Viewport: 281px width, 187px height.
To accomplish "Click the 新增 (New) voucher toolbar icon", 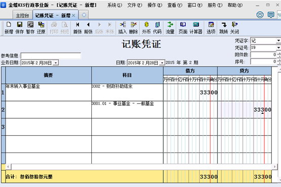I will point(9,28).
